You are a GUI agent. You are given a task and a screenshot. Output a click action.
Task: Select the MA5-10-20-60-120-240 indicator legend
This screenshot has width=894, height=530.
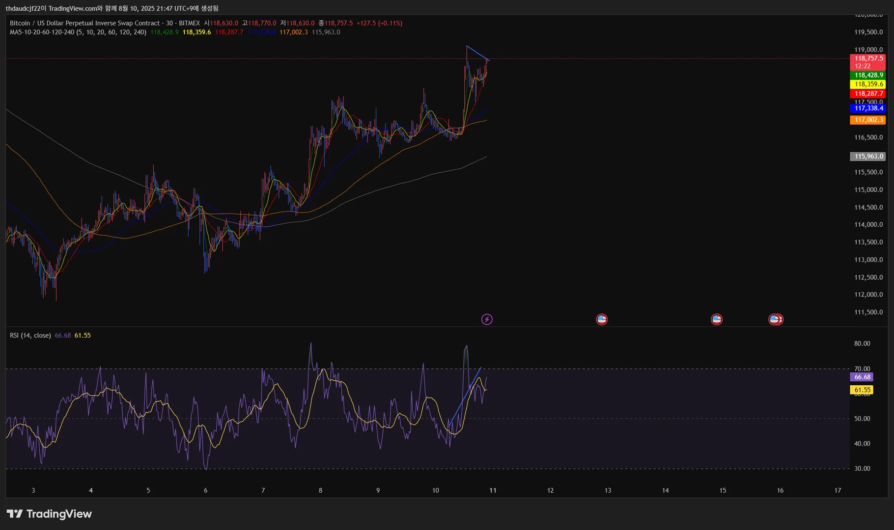click(78, 32)
